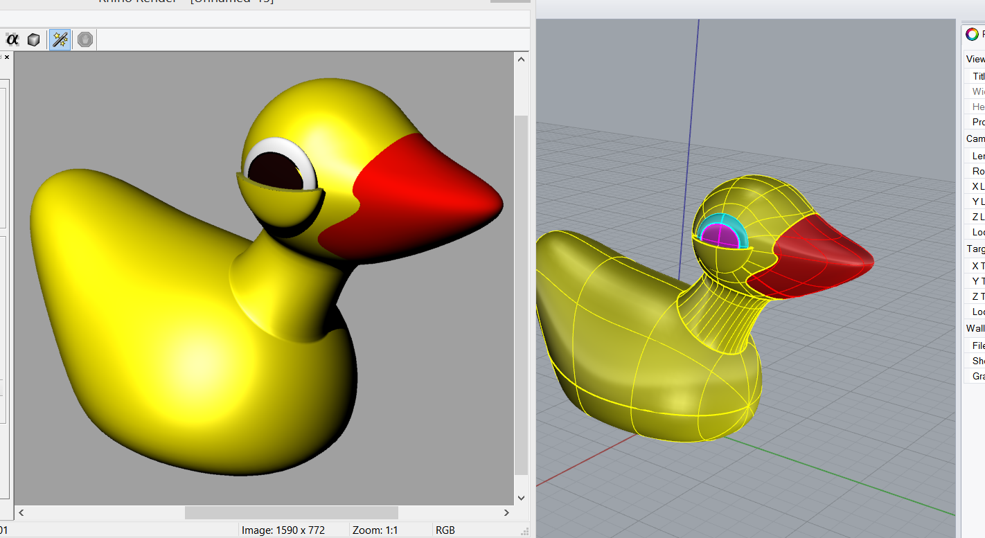
Task: Click the RGB channel indicator in status bar
Action: pos(445,530)
